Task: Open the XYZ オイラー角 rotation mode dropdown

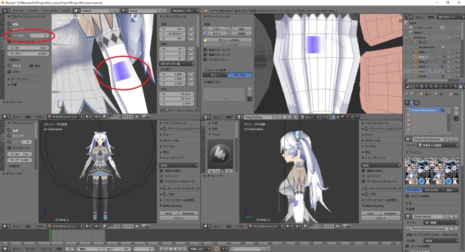Action: (177, 64)
